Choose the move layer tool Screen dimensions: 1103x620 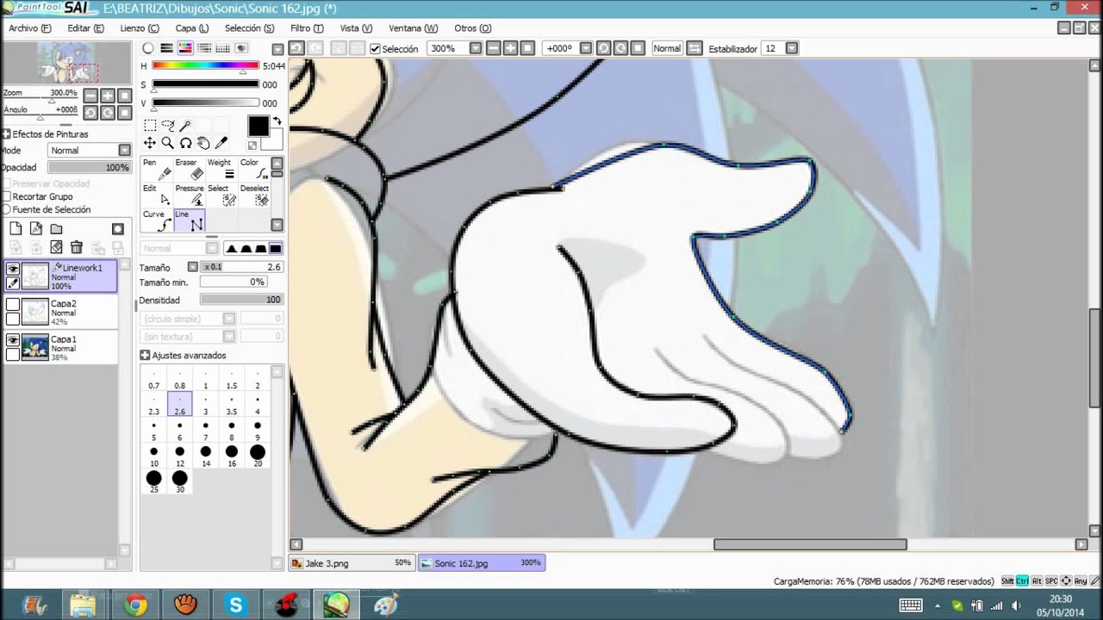(150, 143)
